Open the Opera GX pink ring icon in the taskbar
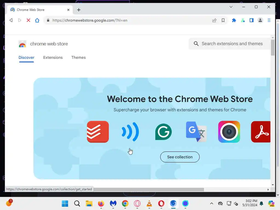The width and height of the screenshot is (280, 210). [137, 203]
